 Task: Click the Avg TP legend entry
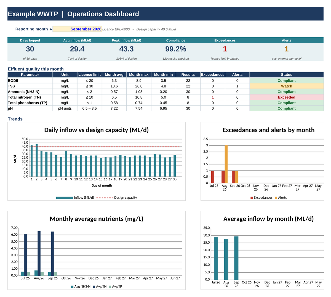click(115, 287)
